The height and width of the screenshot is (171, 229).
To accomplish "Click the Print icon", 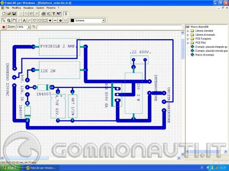I will click(43, 14).
